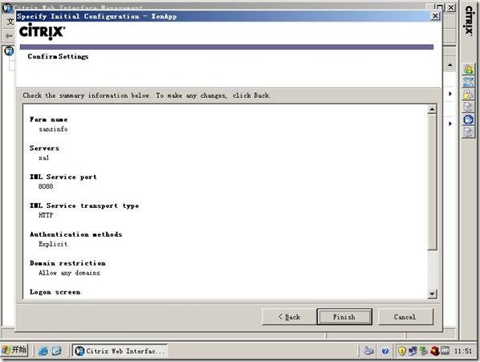Click the up arrow in the console actions pane
The height and width of the screenshot is (362, 480).
(450, 65)
